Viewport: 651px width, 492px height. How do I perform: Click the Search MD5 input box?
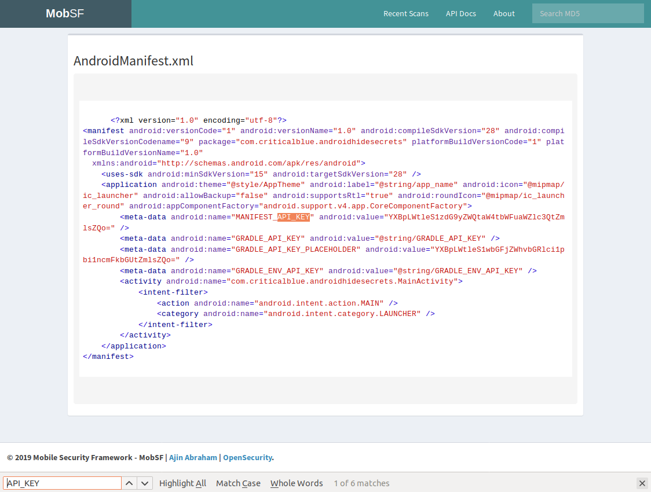pos(588,13)
